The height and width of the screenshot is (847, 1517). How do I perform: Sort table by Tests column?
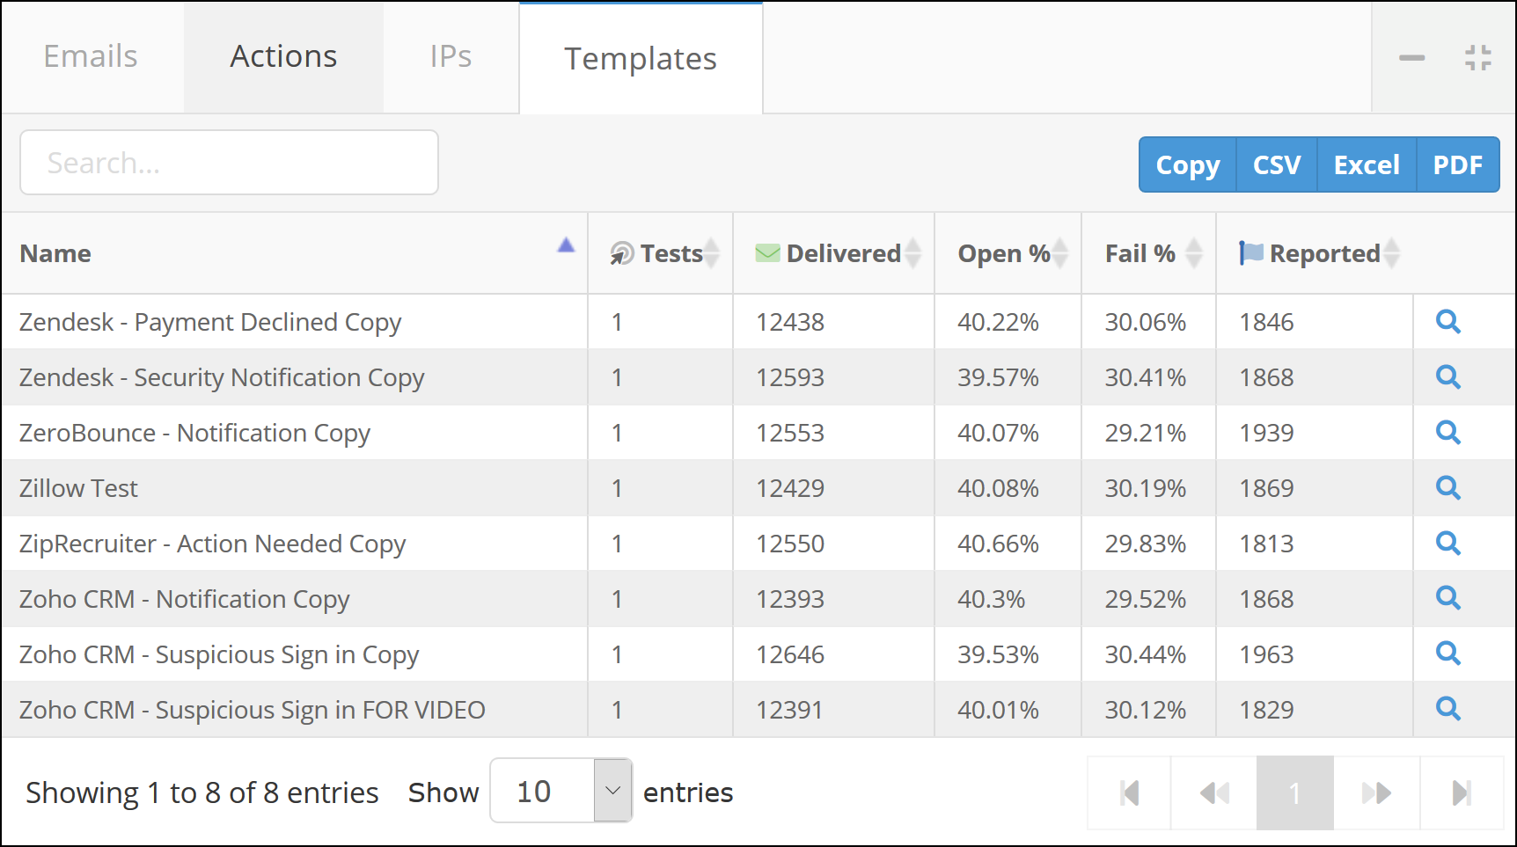pos(661,253)
